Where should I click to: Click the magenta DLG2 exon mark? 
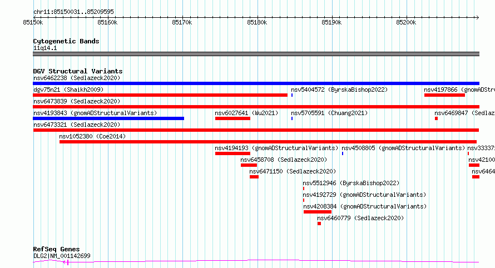click(68, 262)
